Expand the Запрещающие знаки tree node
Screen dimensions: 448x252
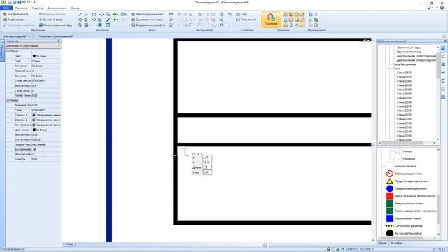382,174
